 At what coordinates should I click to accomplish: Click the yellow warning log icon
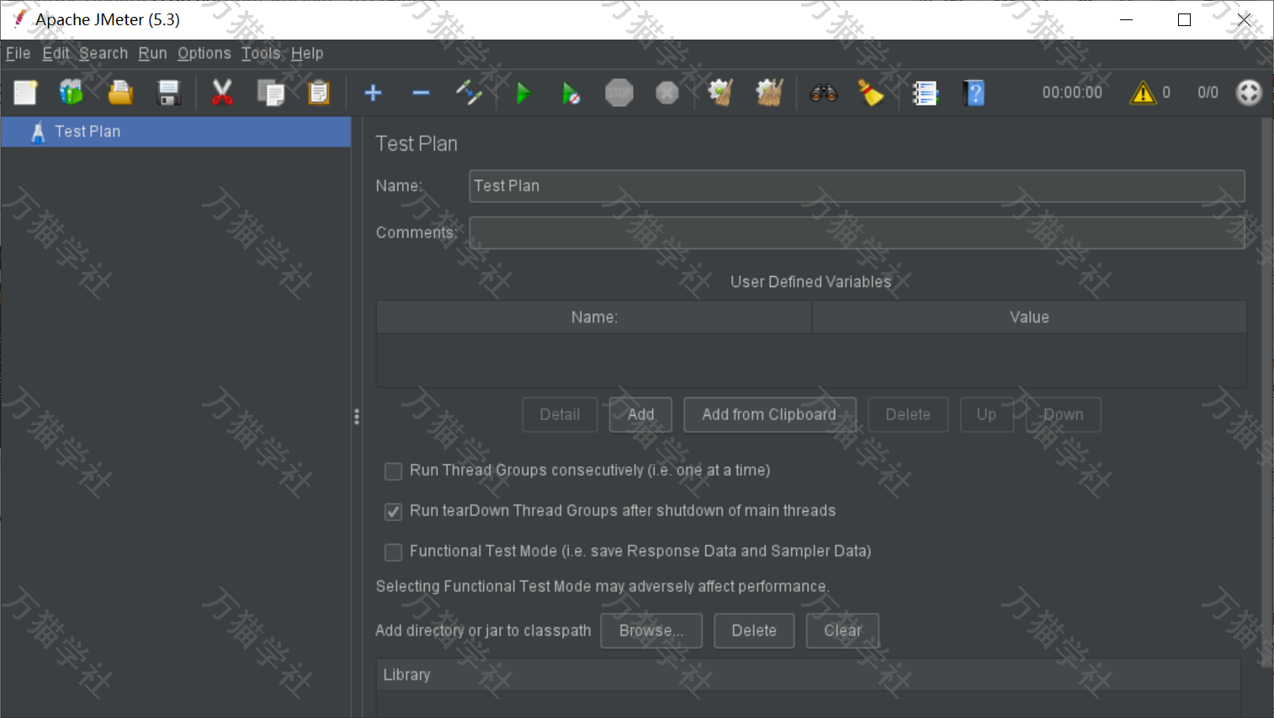1143,93
